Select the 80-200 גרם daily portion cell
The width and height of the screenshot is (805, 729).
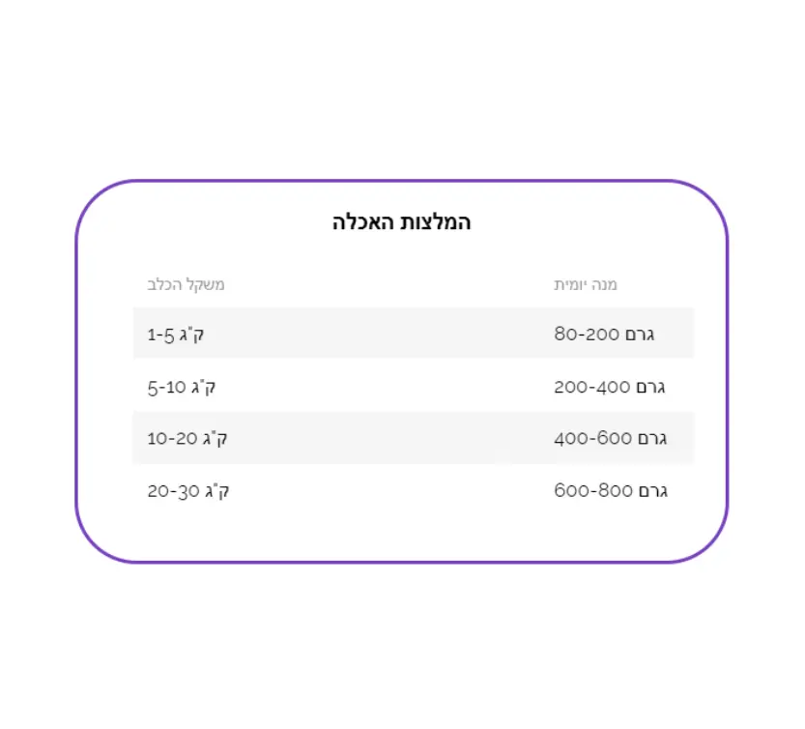(604, 334)
